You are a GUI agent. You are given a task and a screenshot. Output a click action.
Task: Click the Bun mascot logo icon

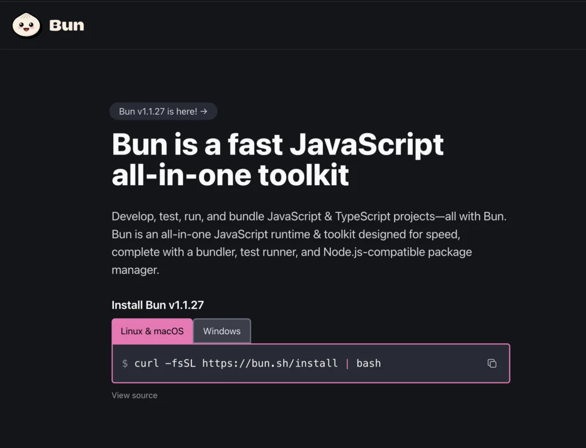[26, 25]
